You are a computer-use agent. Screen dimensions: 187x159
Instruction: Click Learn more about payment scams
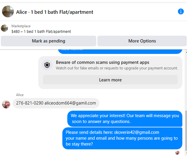[110, 80]
